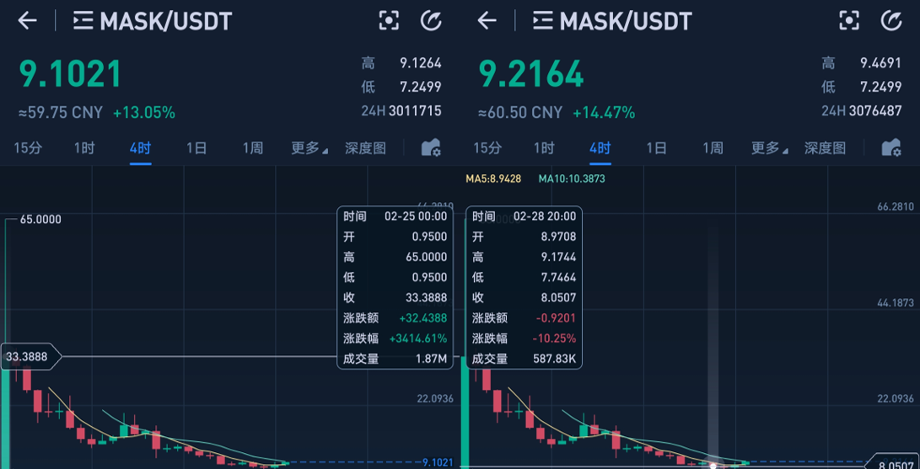The width and height of the screenshot is (920, 469).
Task: Select 4时 interval in right panel
Action: click(x=600, y=148)
